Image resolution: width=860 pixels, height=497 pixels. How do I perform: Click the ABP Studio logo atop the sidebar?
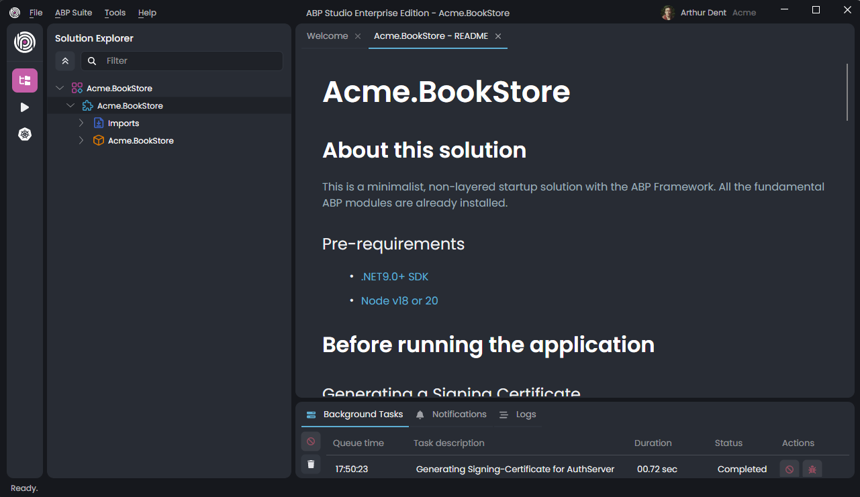(x=24, y=43)
